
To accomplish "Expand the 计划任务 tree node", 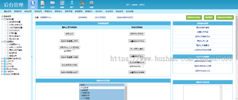I will 2,61.
